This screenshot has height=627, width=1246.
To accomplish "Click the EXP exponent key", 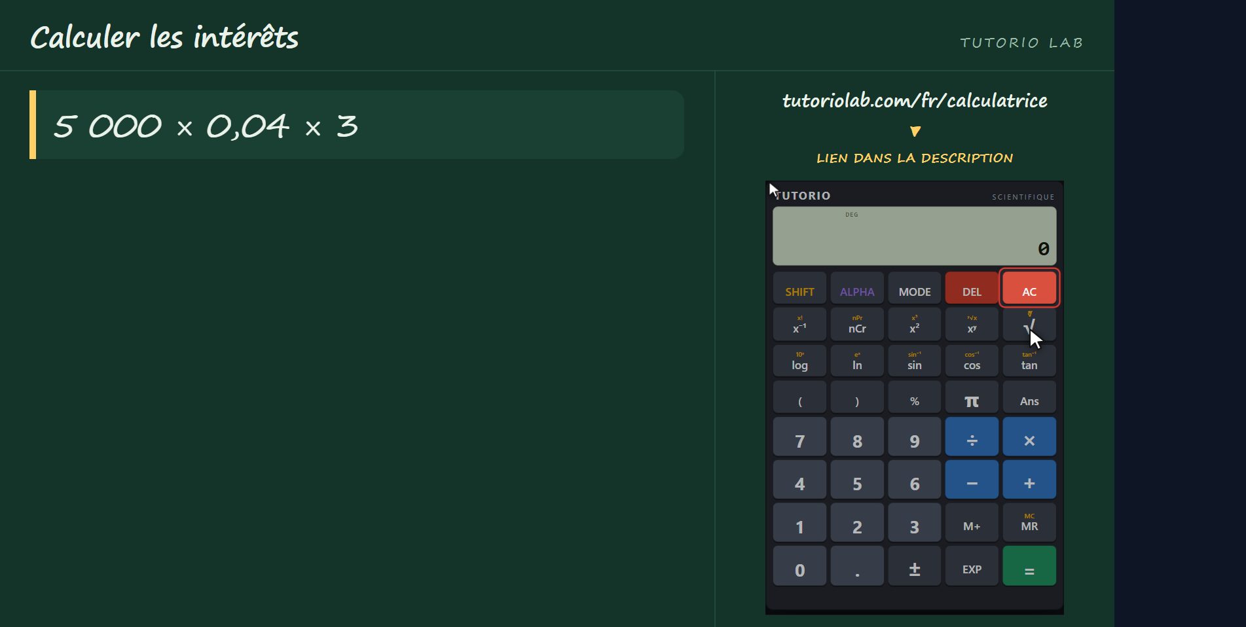I will point(972,565).
